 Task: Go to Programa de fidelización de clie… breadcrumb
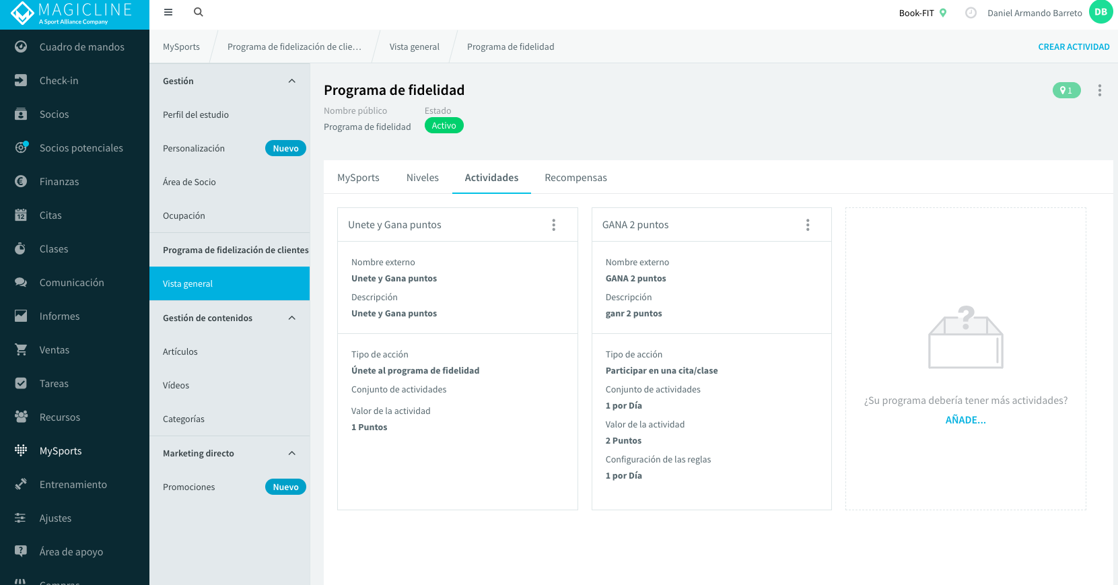tap(294, 46)
